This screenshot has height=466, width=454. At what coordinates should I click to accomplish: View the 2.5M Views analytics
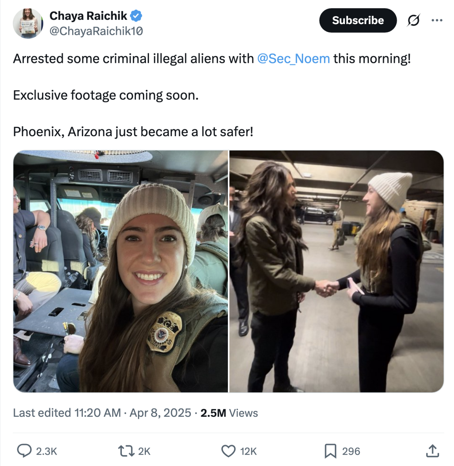229,413
